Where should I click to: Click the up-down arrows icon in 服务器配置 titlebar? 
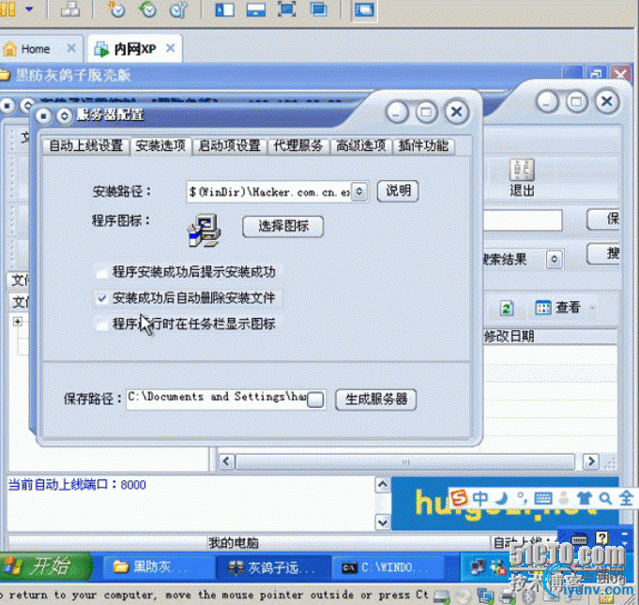pos(64,116)
